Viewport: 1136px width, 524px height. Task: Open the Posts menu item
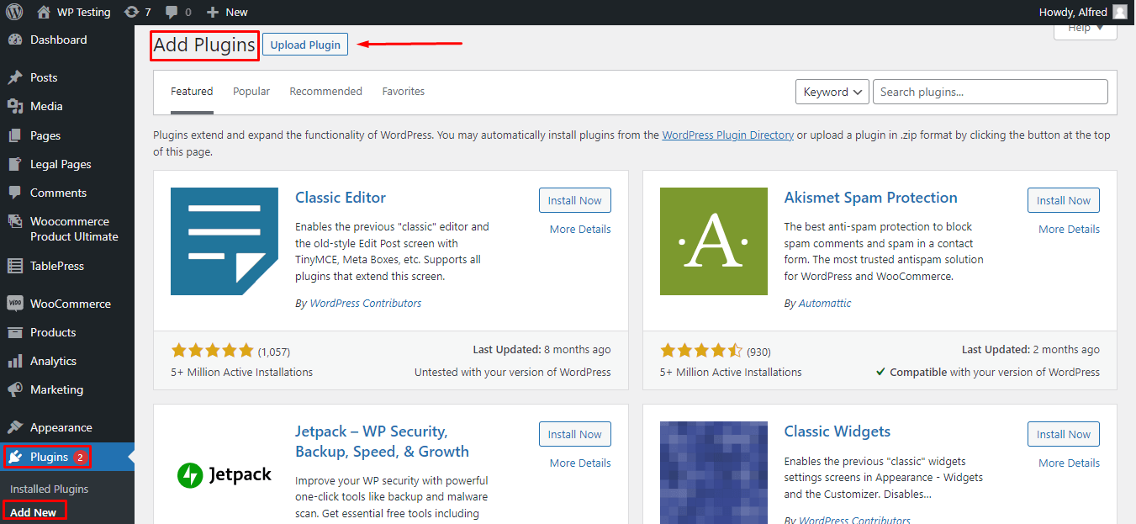67,77
